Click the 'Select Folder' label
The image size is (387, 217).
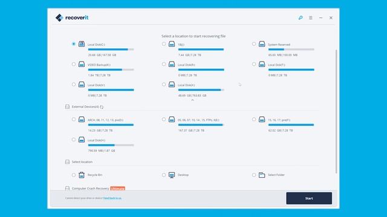point(276,175)
